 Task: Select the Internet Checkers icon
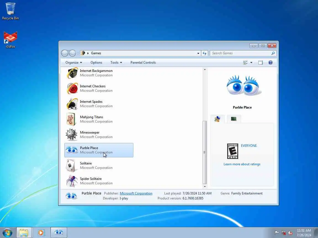click(x=72, y=88)
